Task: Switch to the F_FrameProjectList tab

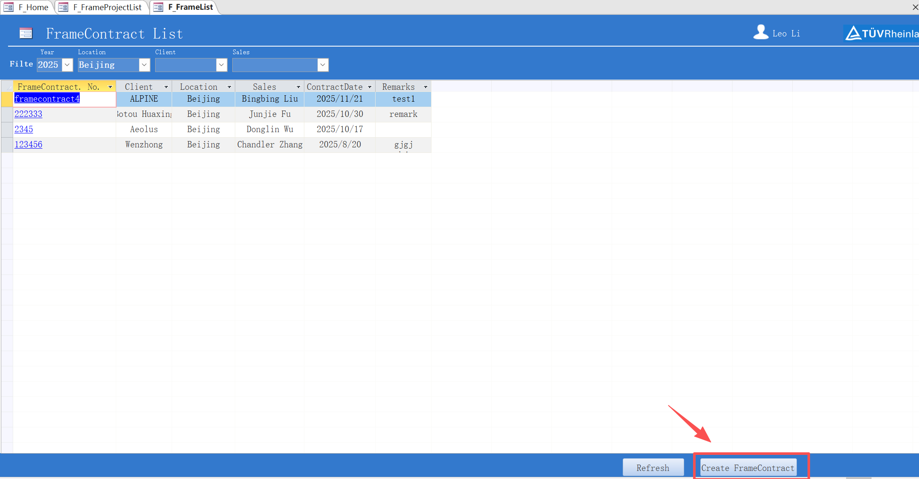Action: (107, 7)
